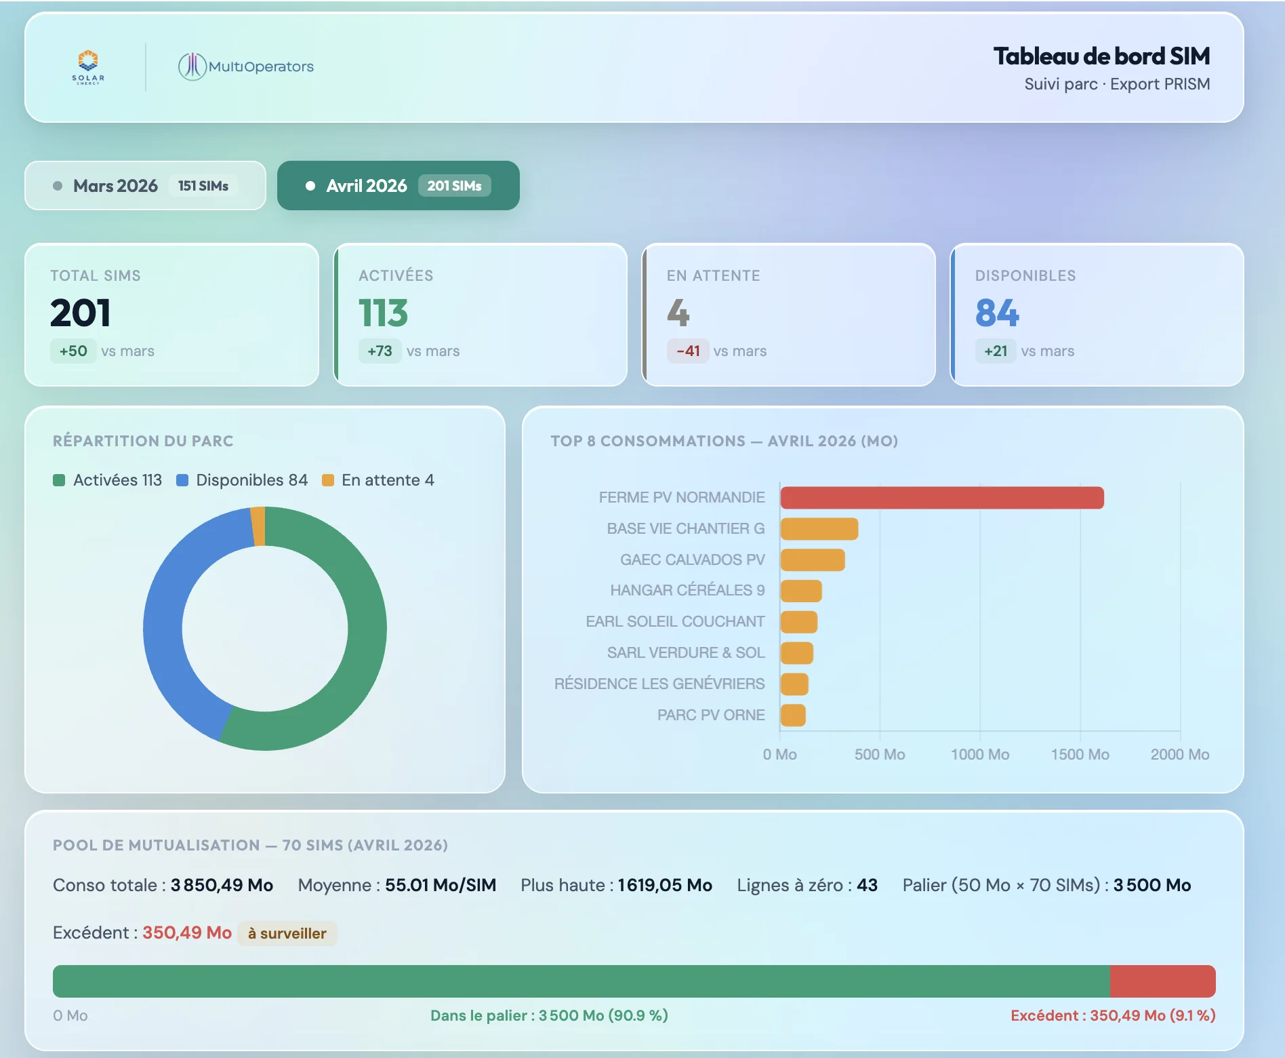Click the '1000 Mo' axis label
This screenshot has width=1285, height=1058.
pos(980,754)
